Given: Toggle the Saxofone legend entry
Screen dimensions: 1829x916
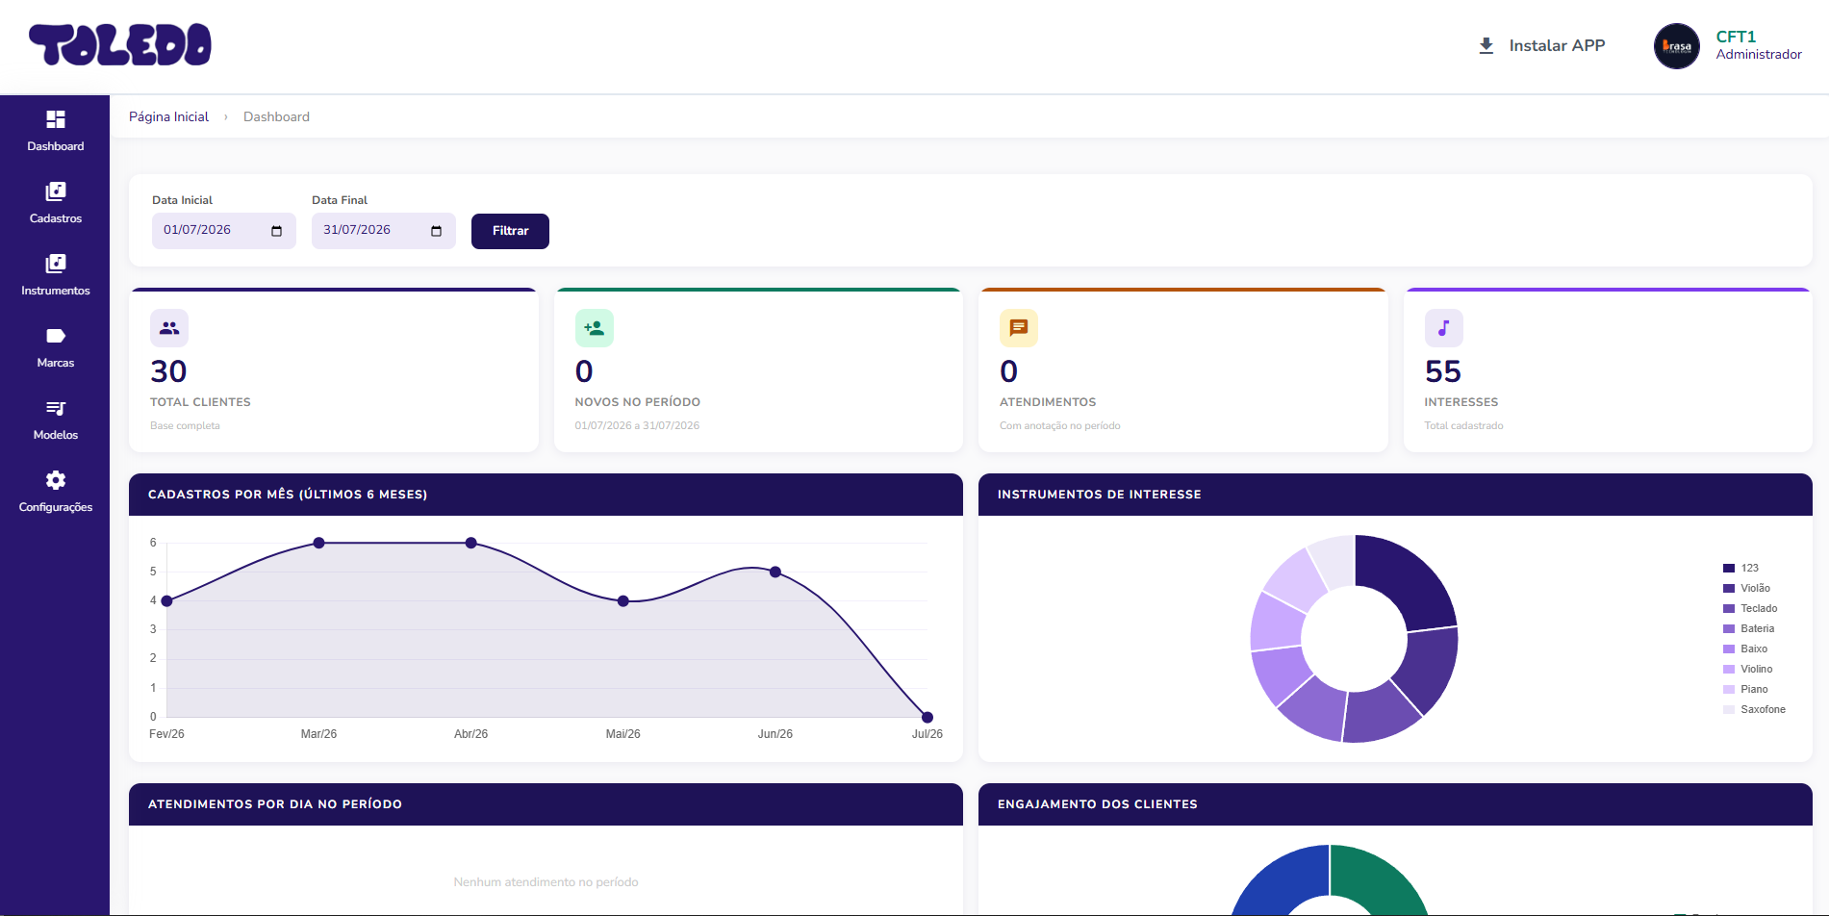Looking at the screenshot, I should click(x=1754, y=709).
